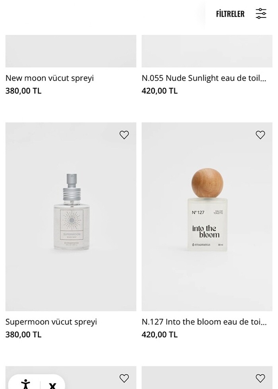Select the N.127 Into the bloom title
The width and height of the screenshot is (278, 389).
pos(204,322)
